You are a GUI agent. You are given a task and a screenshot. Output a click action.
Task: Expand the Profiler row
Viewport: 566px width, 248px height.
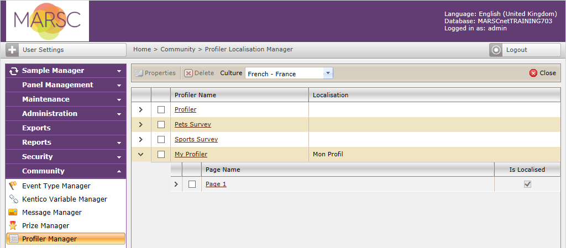click(x=141, y=109)
